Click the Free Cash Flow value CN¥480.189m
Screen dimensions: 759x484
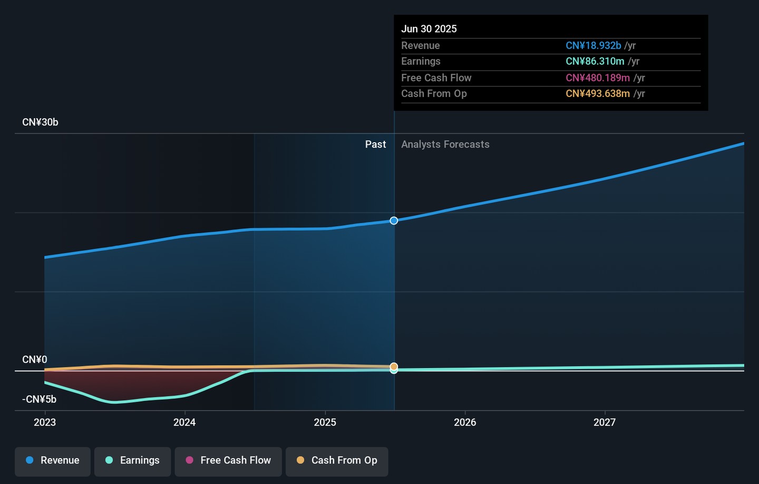click(x=597, y=78)
